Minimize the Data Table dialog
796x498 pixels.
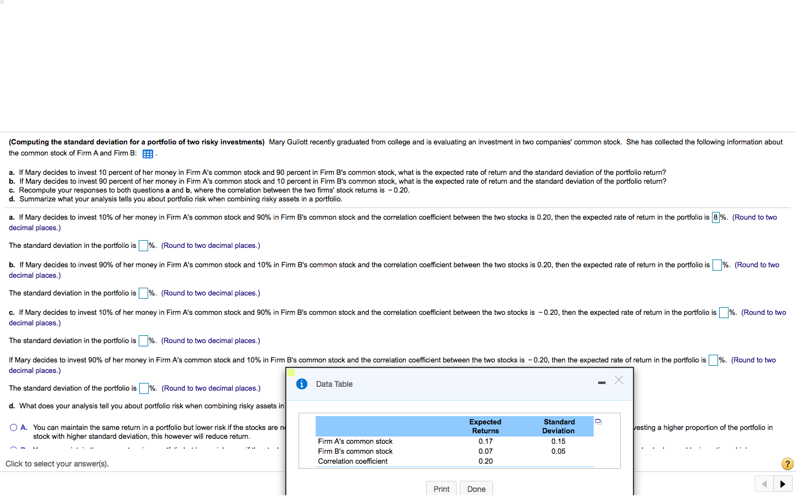pos(601,382)
